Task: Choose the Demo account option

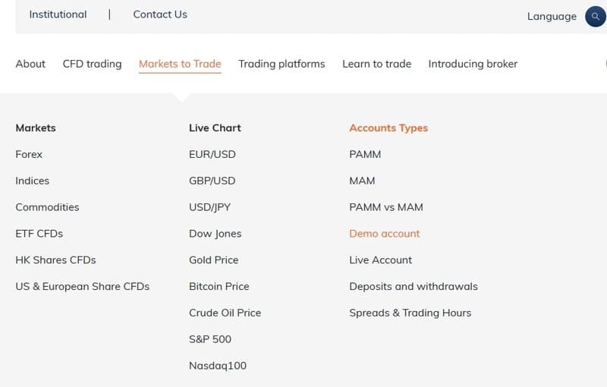Action: 385,234
